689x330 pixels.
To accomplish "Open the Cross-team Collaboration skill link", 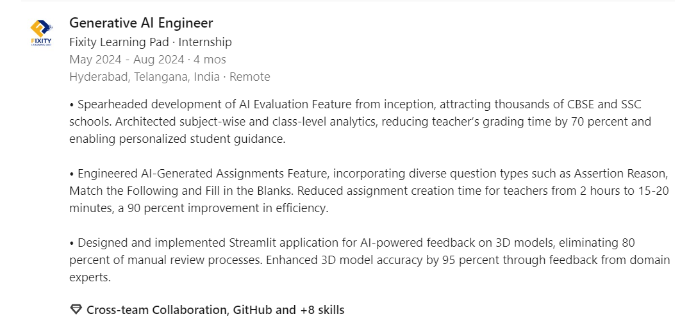I will [157, 310].
